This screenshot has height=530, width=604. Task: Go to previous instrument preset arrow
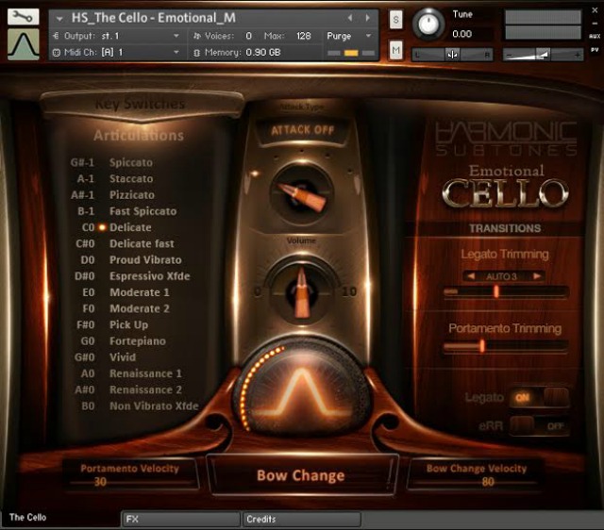350,18
